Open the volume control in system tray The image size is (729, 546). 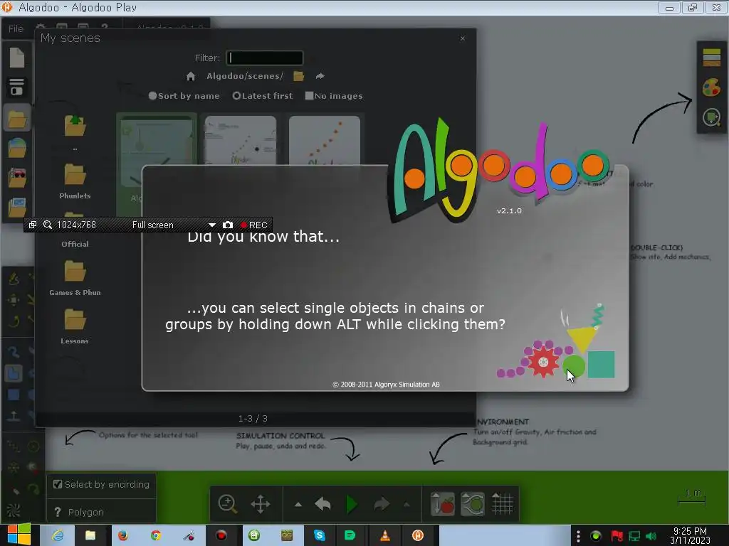[651, 536]
